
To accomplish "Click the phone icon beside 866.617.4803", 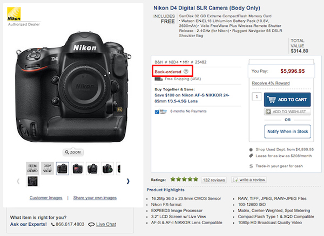I will click(x=53, y=224).
